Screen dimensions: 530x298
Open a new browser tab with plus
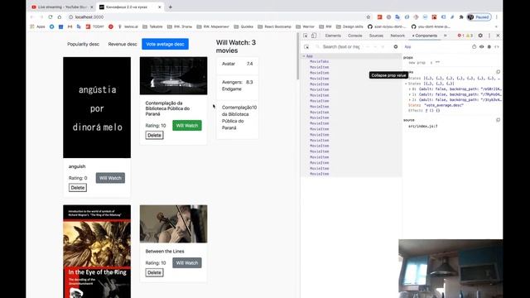(171, 7)
